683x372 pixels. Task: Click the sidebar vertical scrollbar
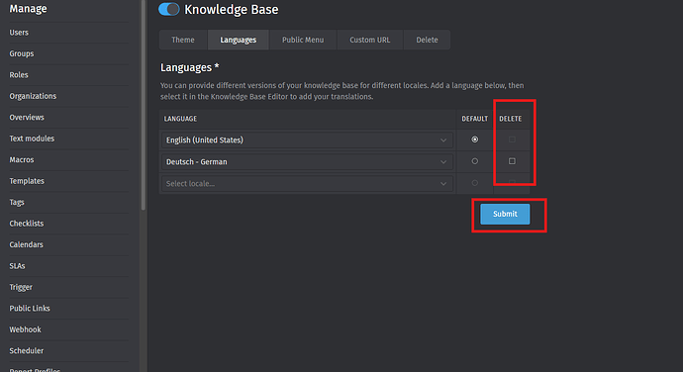[143, 105]
